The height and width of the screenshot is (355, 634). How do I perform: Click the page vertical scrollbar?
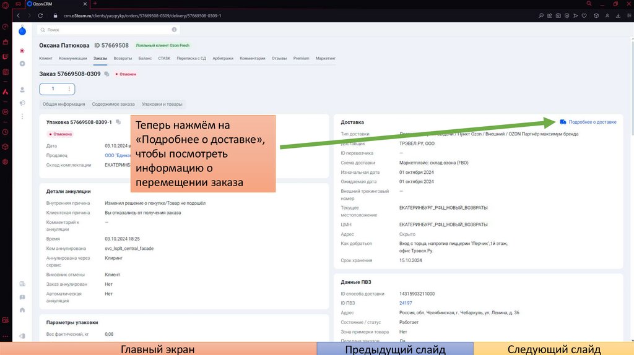632,88
